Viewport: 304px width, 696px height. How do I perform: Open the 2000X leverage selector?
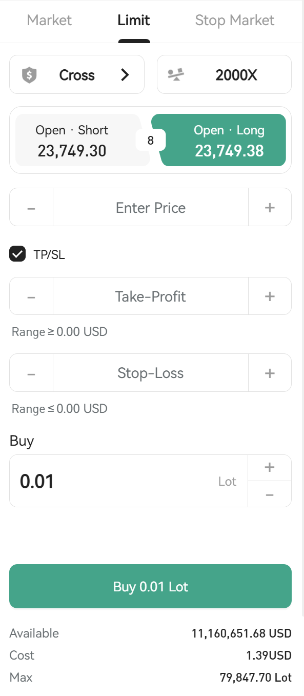coord(224,75)
